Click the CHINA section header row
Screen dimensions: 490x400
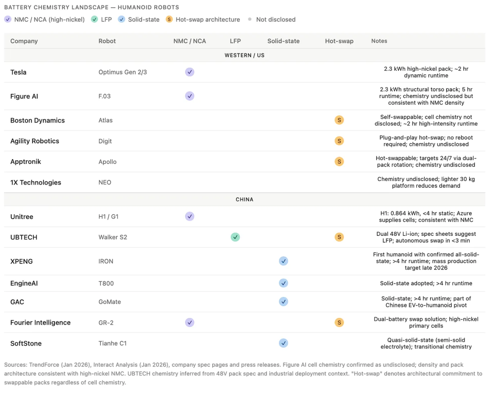coord(245,200)
